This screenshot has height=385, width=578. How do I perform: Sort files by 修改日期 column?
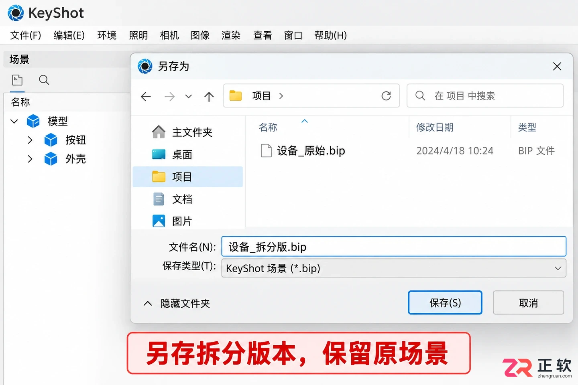(435, 128)
